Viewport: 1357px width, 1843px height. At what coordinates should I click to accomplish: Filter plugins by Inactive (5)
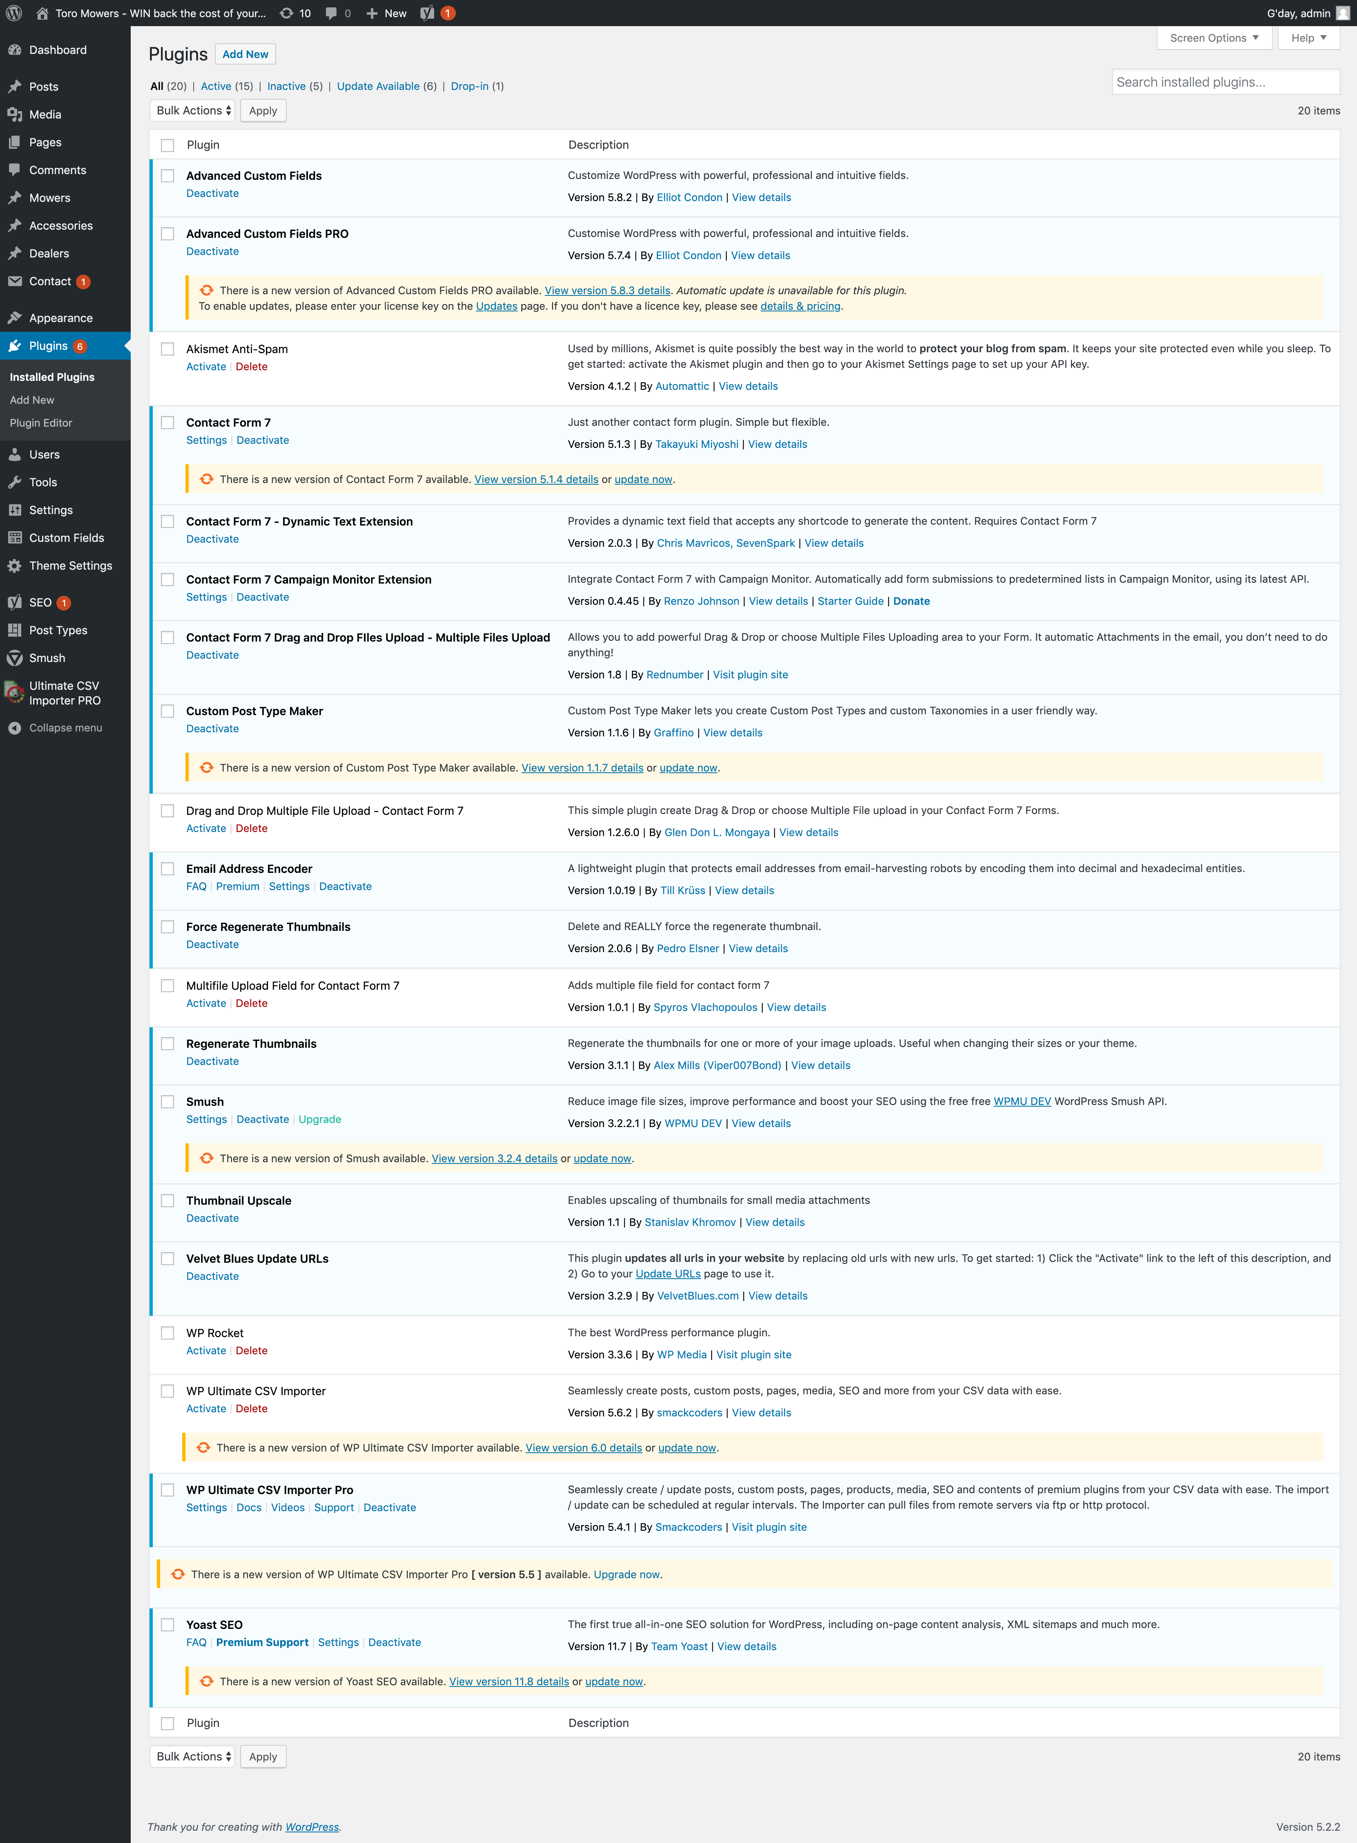[295, 86]
